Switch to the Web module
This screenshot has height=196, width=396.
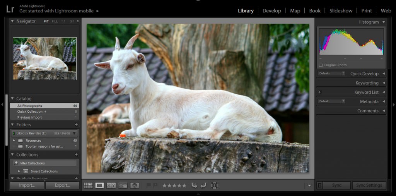click(x=386, y=11)
